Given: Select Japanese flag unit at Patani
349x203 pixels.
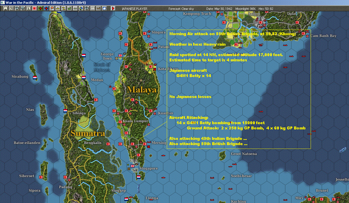Looking at the screenshot, I should (x=151, y=44).
